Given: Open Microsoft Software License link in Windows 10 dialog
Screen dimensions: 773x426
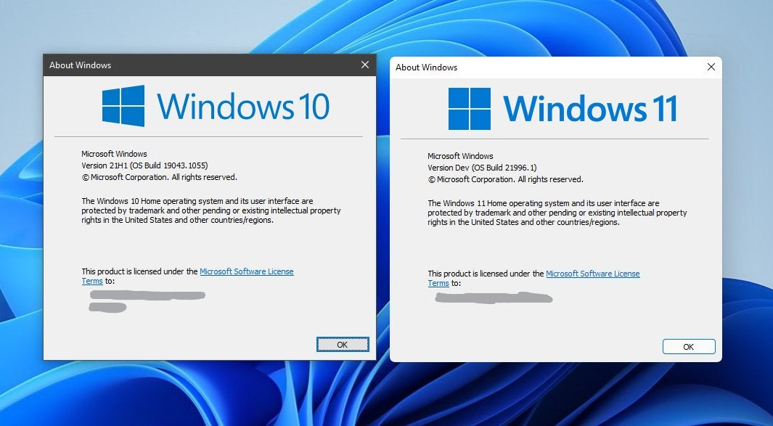Looking at the screenshot, I should 247,271.
